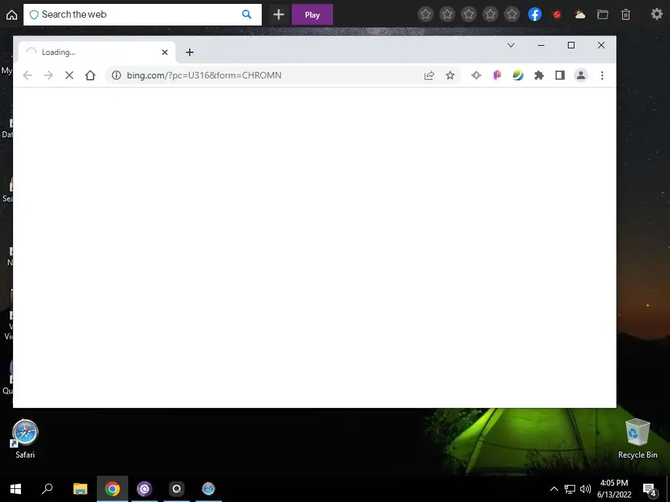Open Windows Start menu
The width and height of the screenshot is (670, 502).
[16, 489]
